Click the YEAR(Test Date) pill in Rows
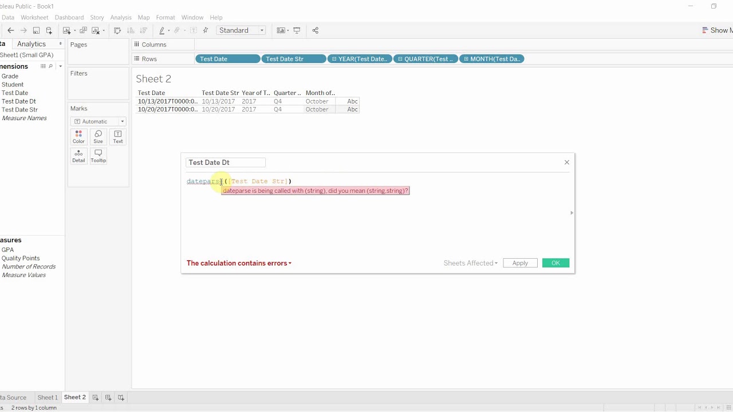This screenshot has width=733, height=412. tap(360, 59)
